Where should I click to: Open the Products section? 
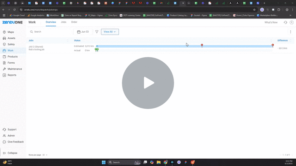[12, 57]
